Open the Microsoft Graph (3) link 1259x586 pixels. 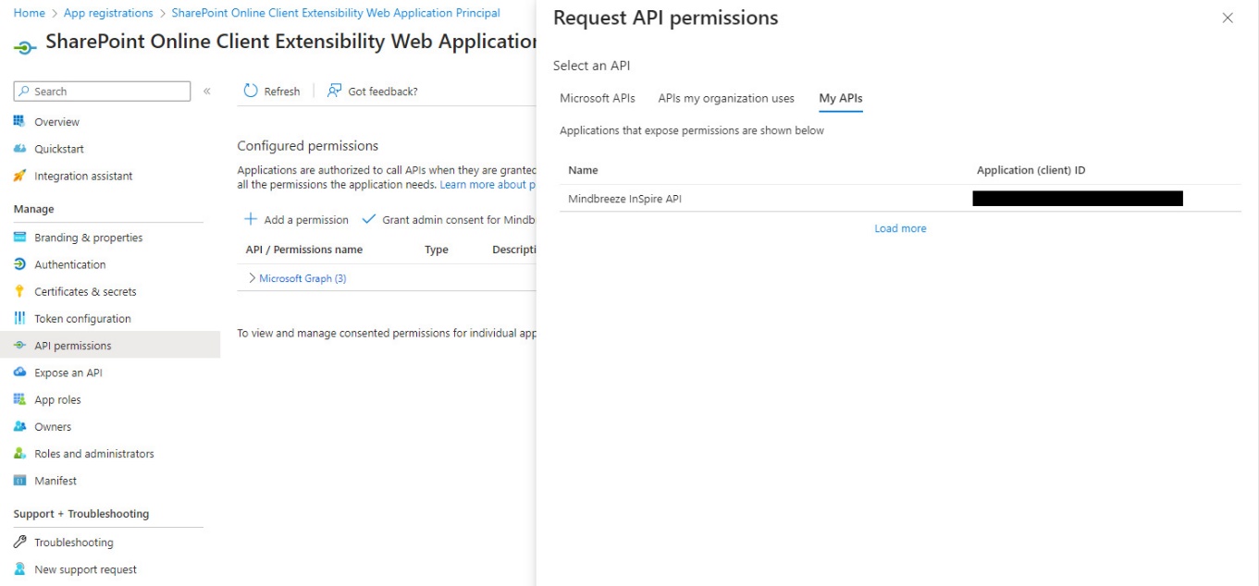(302, 278)
